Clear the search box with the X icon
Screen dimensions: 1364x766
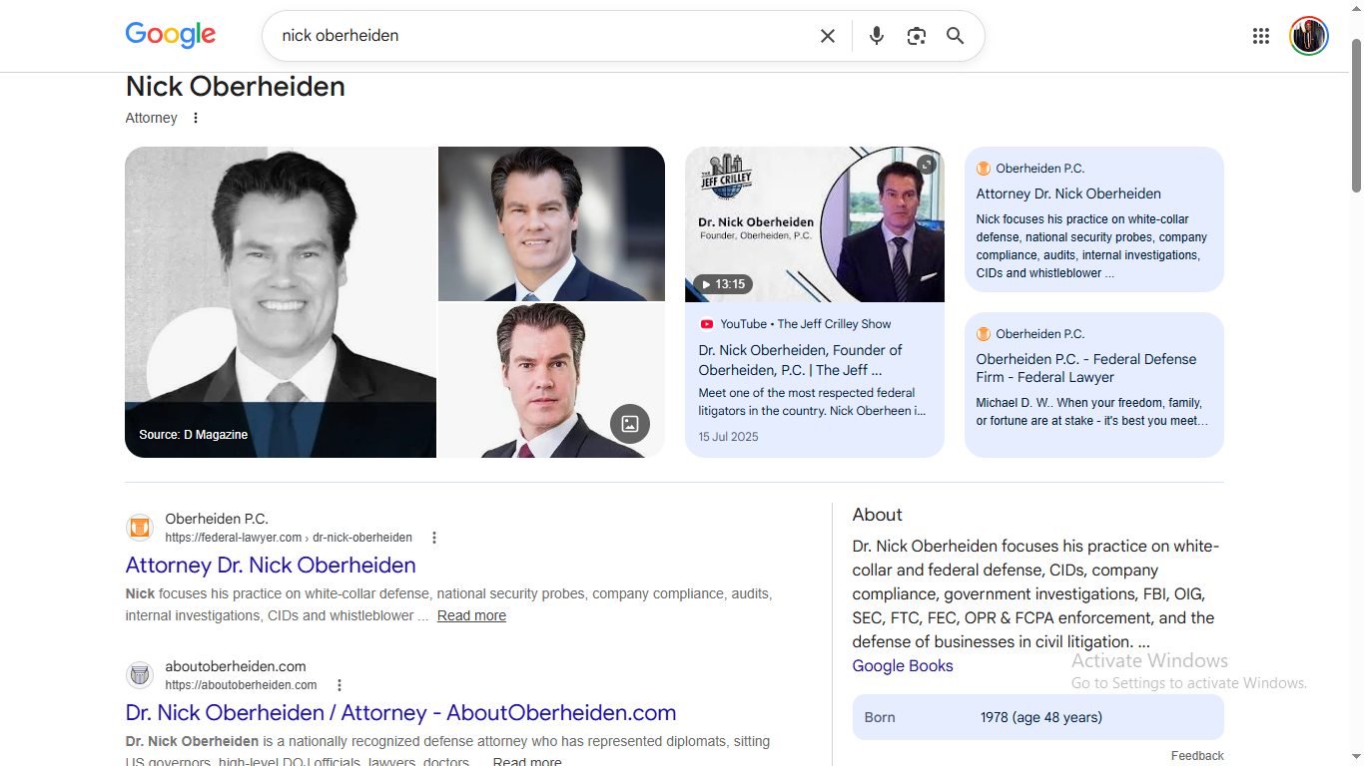[x=828, y=36]
